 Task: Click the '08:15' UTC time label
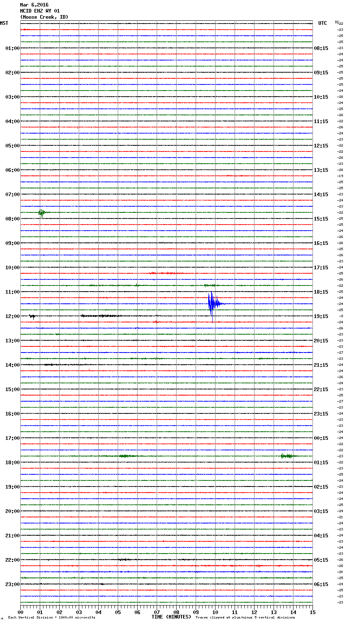(x=321, y=48)
